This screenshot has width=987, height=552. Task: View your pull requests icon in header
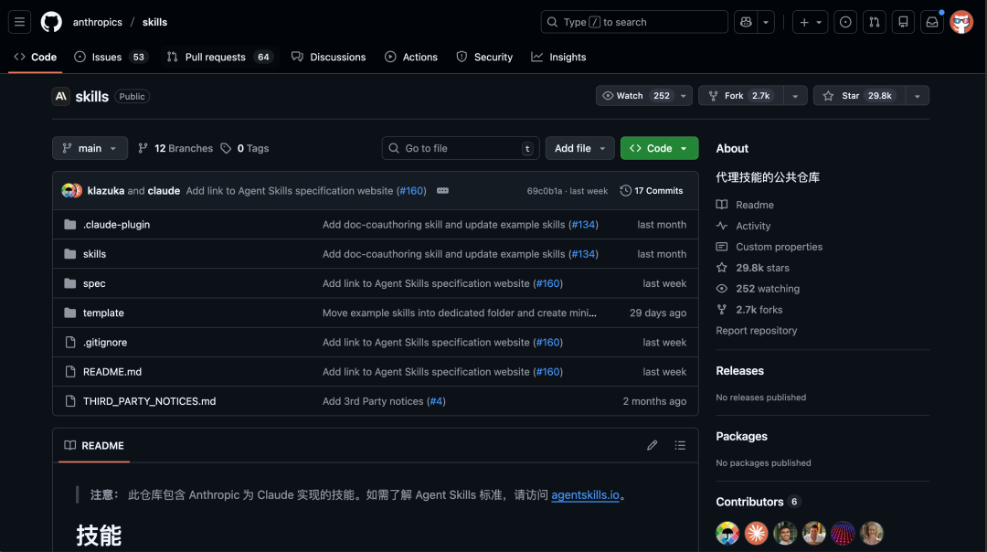point(875,22)
